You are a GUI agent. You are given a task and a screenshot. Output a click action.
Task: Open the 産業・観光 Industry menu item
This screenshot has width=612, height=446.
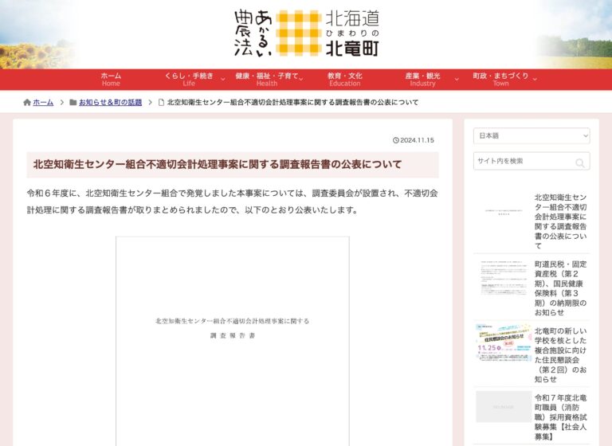click(x=422, y=80)
